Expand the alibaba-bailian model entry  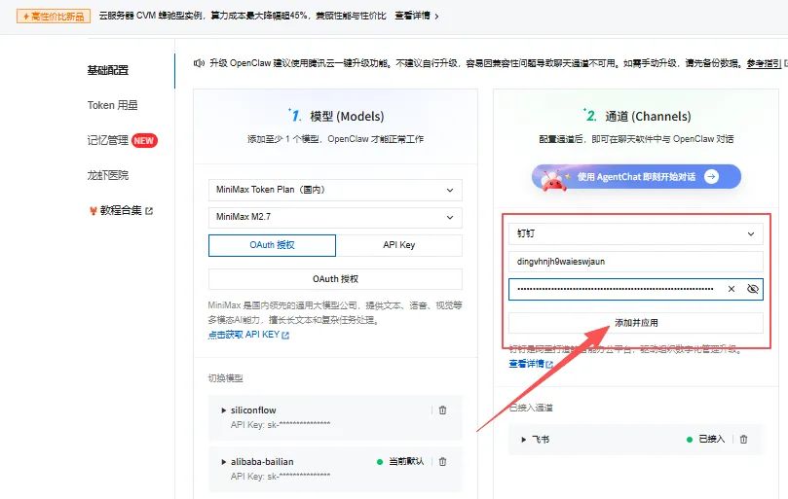pos(224,462)
